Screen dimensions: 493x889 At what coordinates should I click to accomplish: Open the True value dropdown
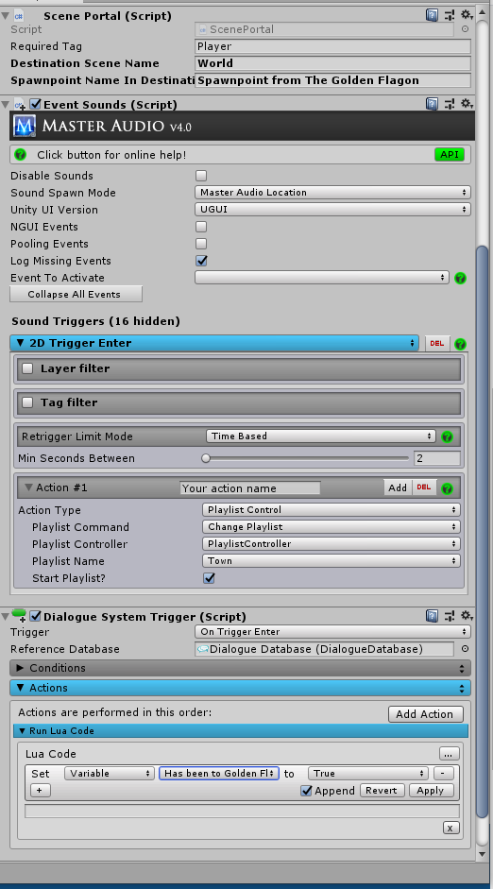[x=368, y=774]
